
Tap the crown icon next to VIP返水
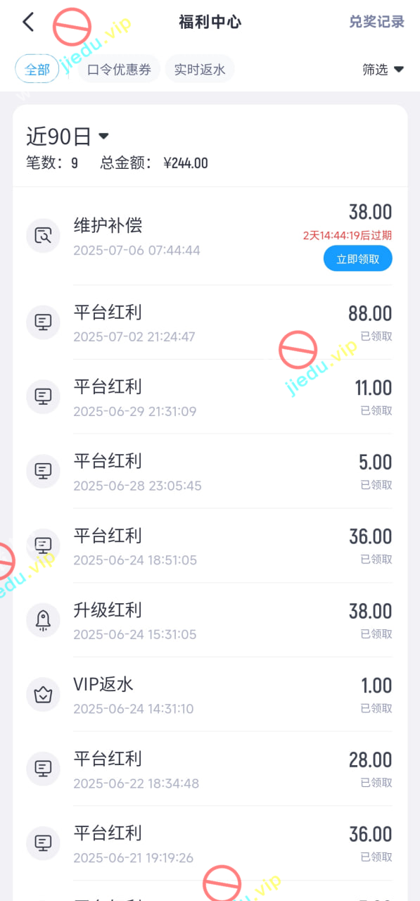point(44,695)
